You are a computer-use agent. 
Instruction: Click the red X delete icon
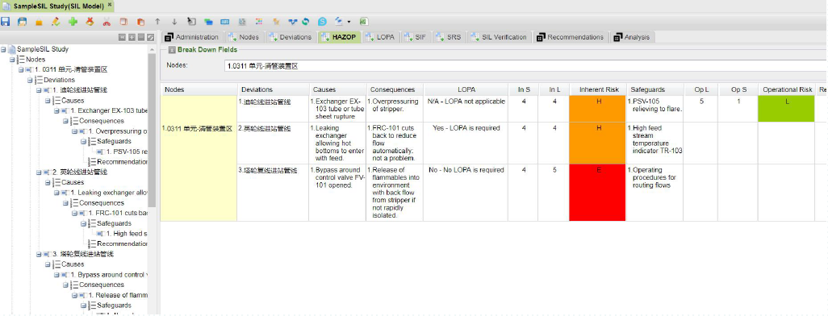pos(90,22)
